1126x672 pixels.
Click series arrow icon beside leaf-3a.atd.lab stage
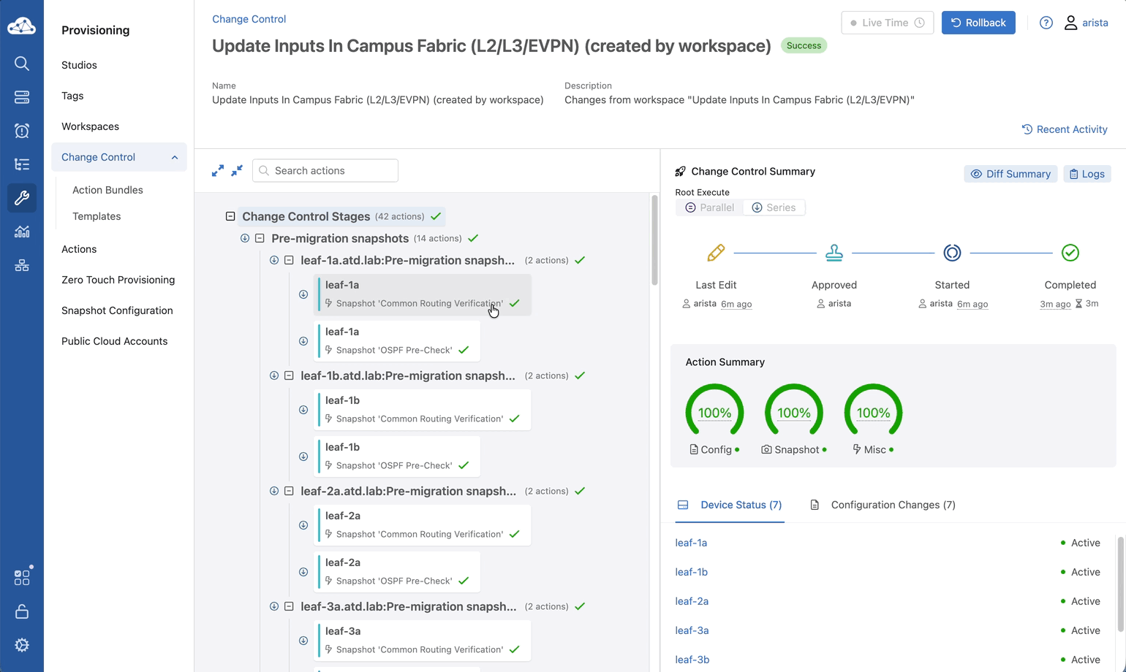coord(274,606)
